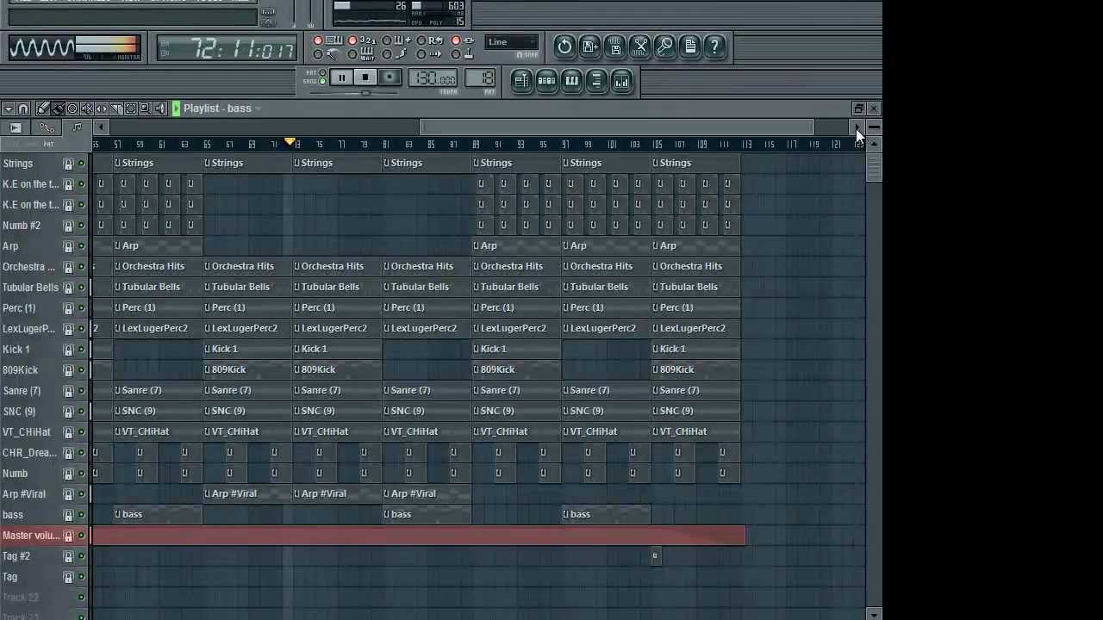Expand the Playlist title dropdown arrow after 'bass'
The image size is (1103, 620).
click(259, 108)
